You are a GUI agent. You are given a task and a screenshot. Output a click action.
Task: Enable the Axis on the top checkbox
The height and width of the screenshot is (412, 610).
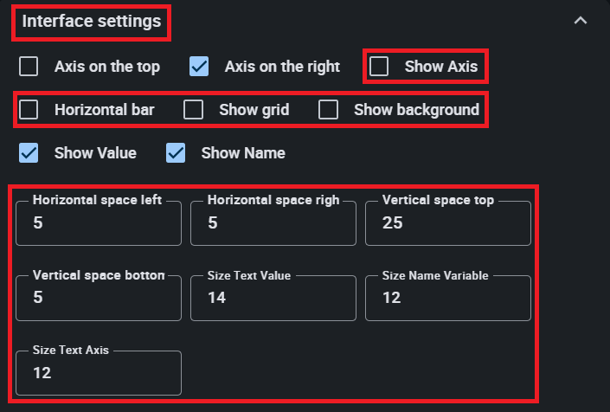click(29, 67)
